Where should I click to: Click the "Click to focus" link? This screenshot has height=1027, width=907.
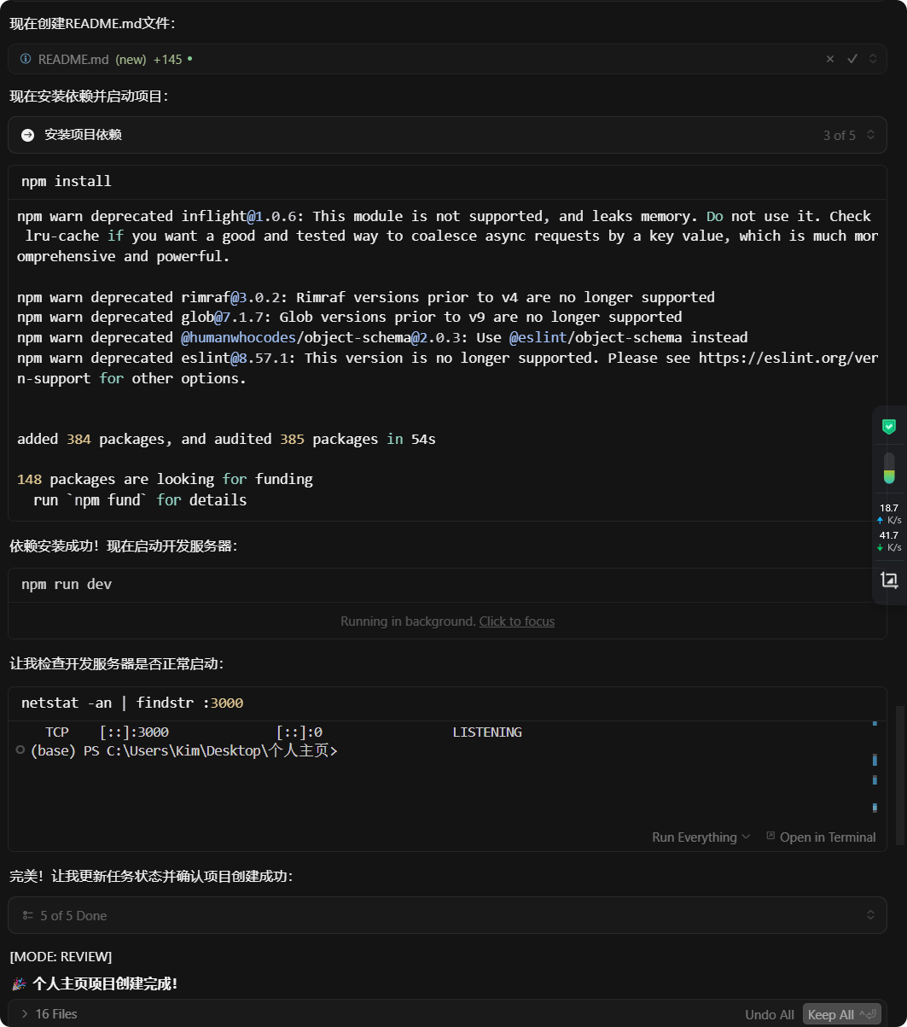coord(517,621)
